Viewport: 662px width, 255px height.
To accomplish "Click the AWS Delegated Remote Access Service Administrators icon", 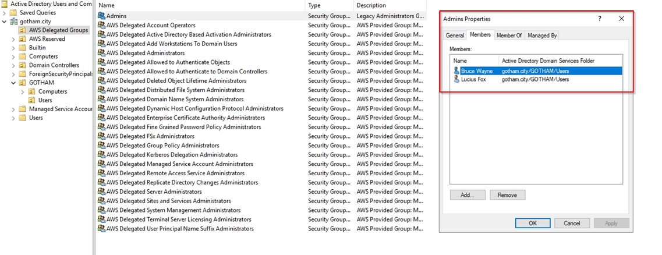I will [x=101, y=173].
